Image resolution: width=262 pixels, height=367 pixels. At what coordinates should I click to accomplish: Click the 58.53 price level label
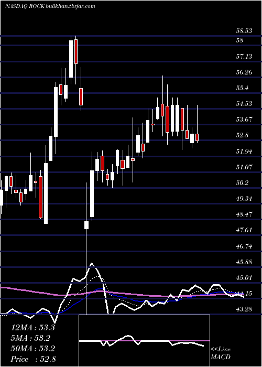[x=244, y=31]
